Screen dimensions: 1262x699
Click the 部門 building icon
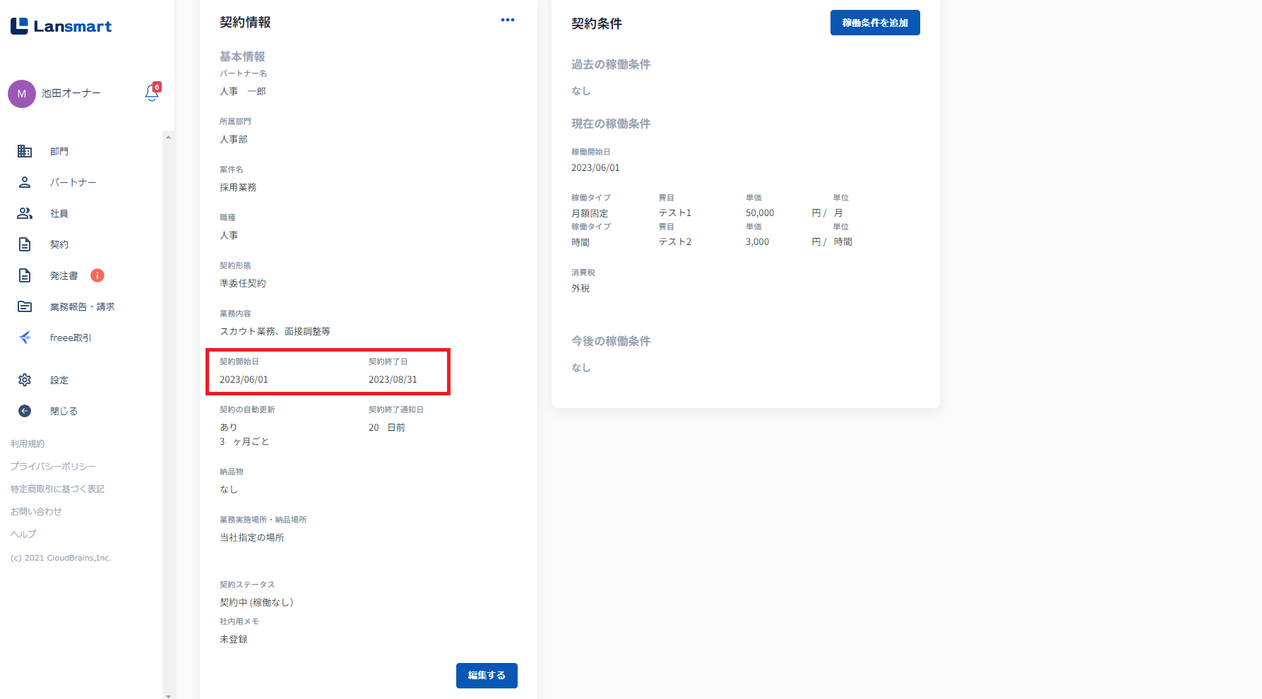[x=25, y=151]
